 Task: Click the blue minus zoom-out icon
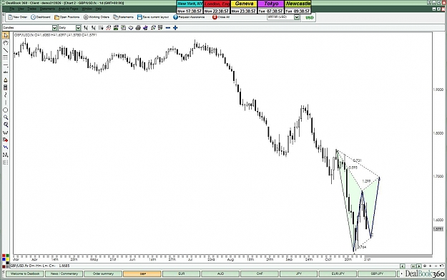pos(168,28)
